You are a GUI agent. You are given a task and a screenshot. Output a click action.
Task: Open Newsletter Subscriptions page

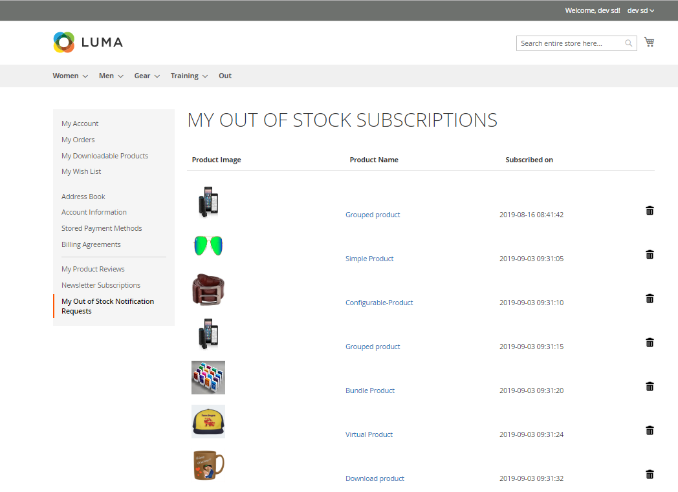101,285
